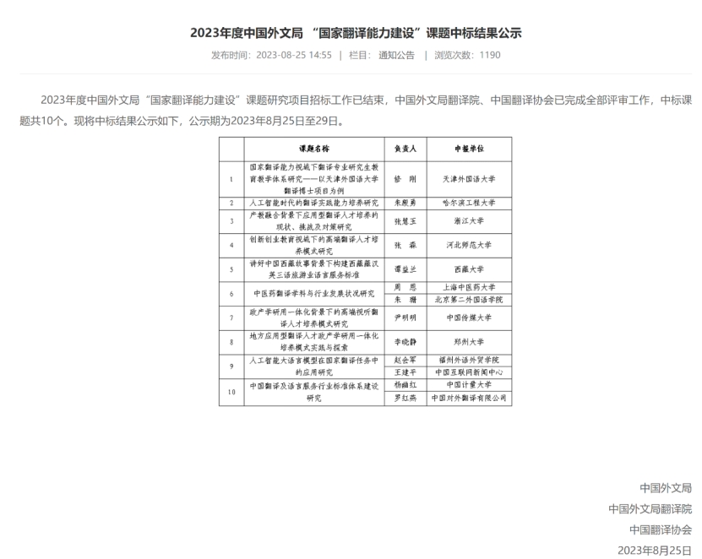Click the 郑州大学 table cell
The image size is (702, 559).
(468, 343)
